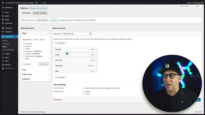205x115 pixels.
Task: Enable the bottom Bulk Select checkbox
Action: (x=56, y=77)
